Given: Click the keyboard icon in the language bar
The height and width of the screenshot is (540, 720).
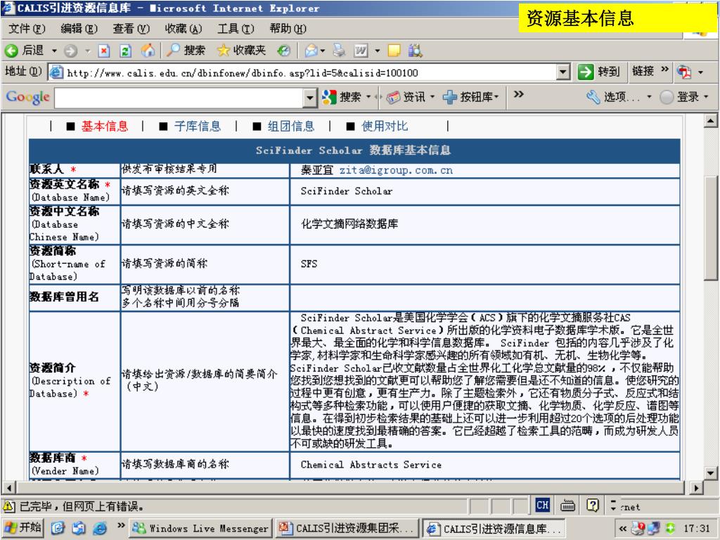Looking at the screenshot, I should tap(567, 506).
